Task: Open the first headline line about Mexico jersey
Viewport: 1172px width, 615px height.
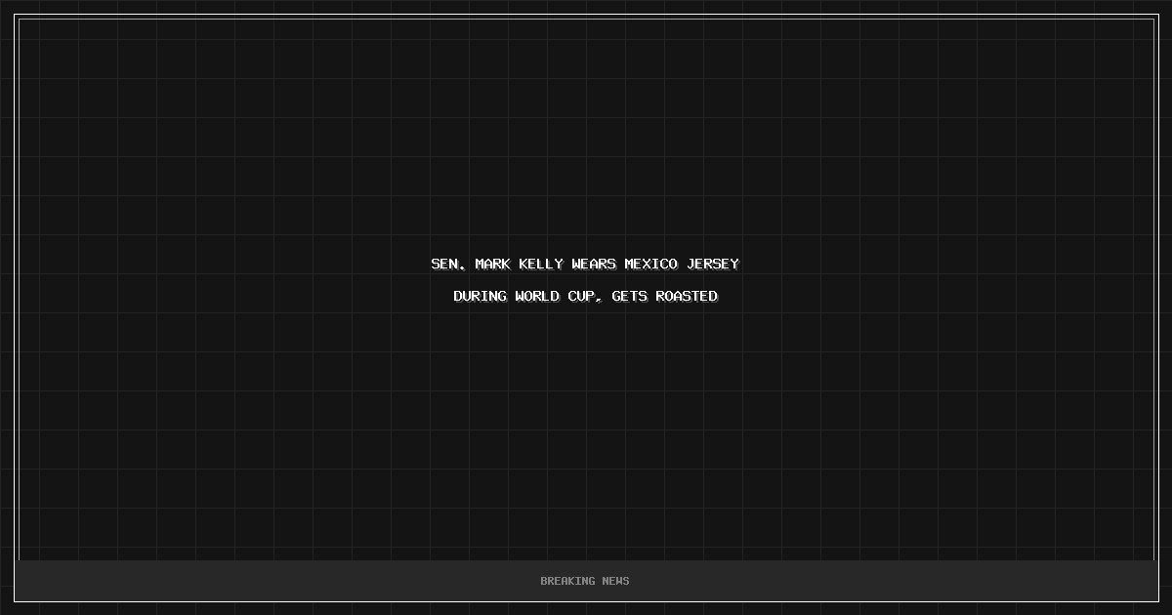Action: point(585,265)
